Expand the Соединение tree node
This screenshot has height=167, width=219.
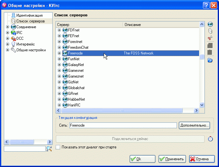point(7,27)
